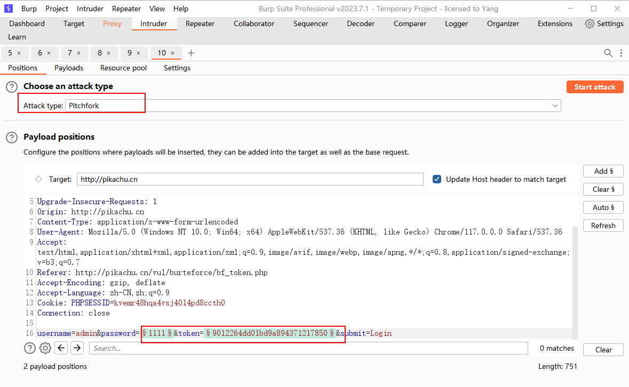Toggle Update Host header to match target
This screenshot has width=629, height=387.
[437, 179]
